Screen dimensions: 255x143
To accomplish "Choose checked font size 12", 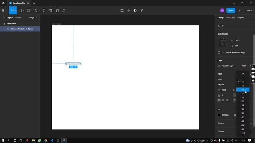I will coord(243,82).
